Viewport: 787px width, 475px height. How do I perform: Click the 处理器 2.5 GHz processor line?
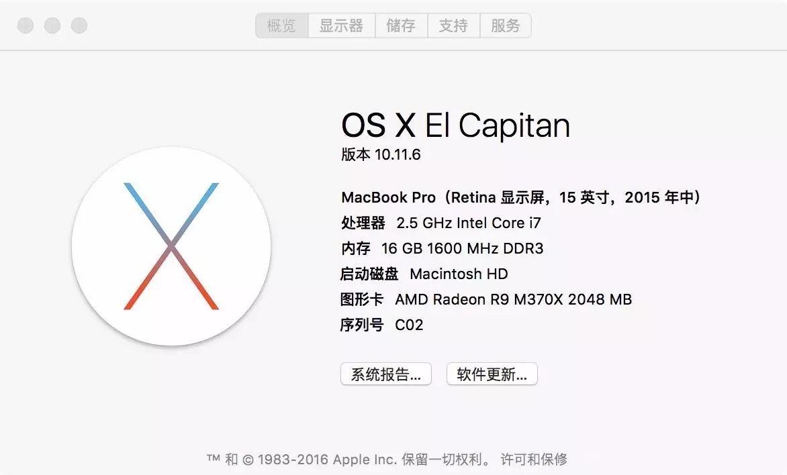tap(441, 223)
